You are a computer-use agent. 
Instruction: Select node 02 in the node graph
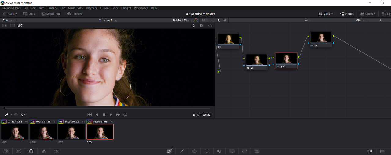pos(321,39)
